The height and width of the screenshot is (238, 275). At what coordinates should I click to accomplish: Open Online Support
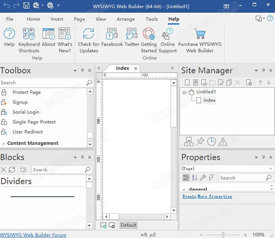coord(168,40)
